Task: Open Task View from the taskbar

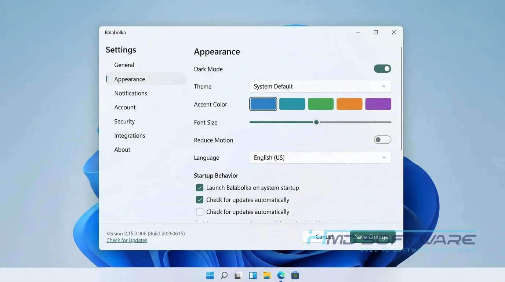Action: pos(238,275)
